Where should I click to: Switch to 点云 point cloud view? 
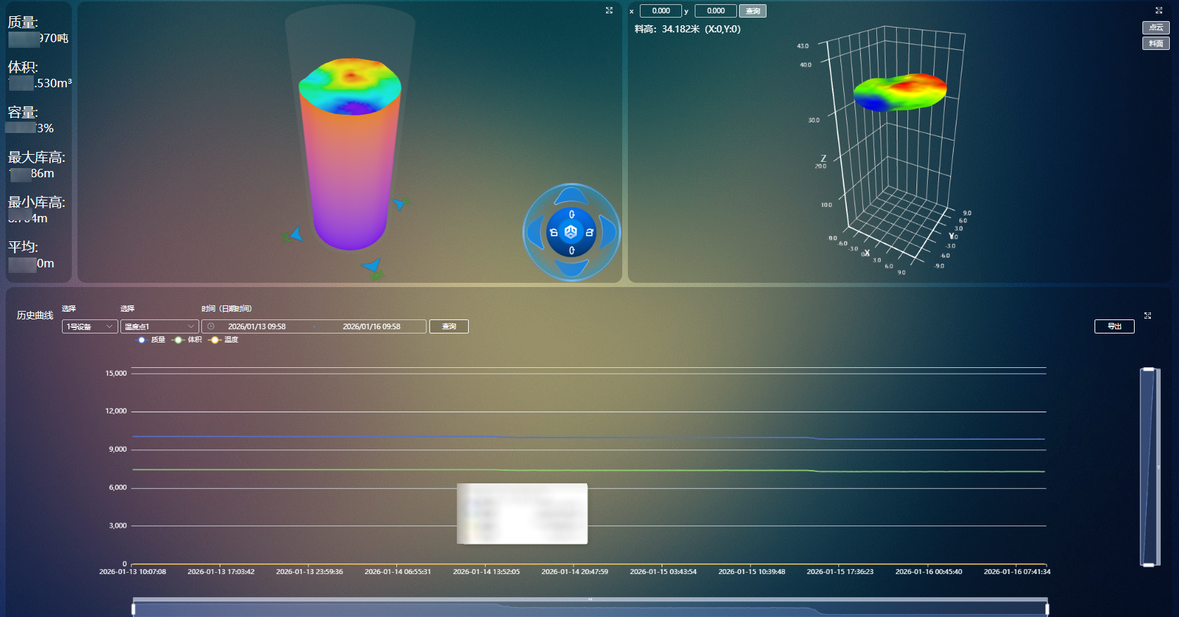1155,27
